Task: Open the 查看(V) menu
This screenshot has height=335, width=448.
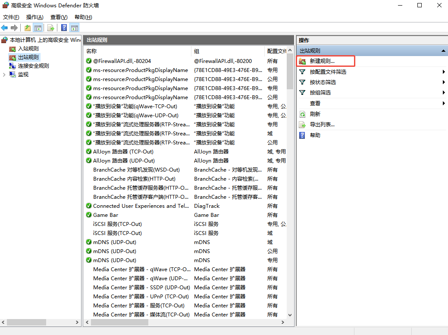Action: (x=59, y=17)
